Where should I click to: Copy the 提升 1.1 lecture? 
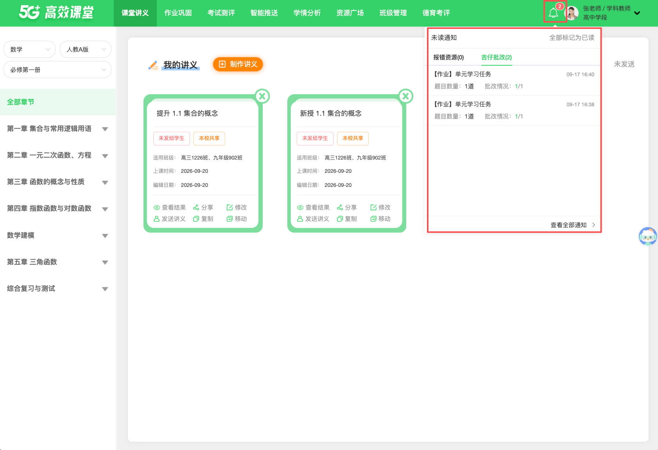203,219
